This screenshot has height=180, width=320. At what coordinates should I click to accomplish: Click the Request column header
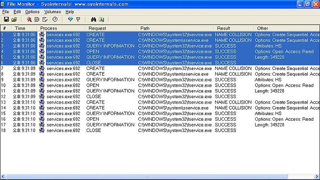pyautogui.click(x=111, y=28)
